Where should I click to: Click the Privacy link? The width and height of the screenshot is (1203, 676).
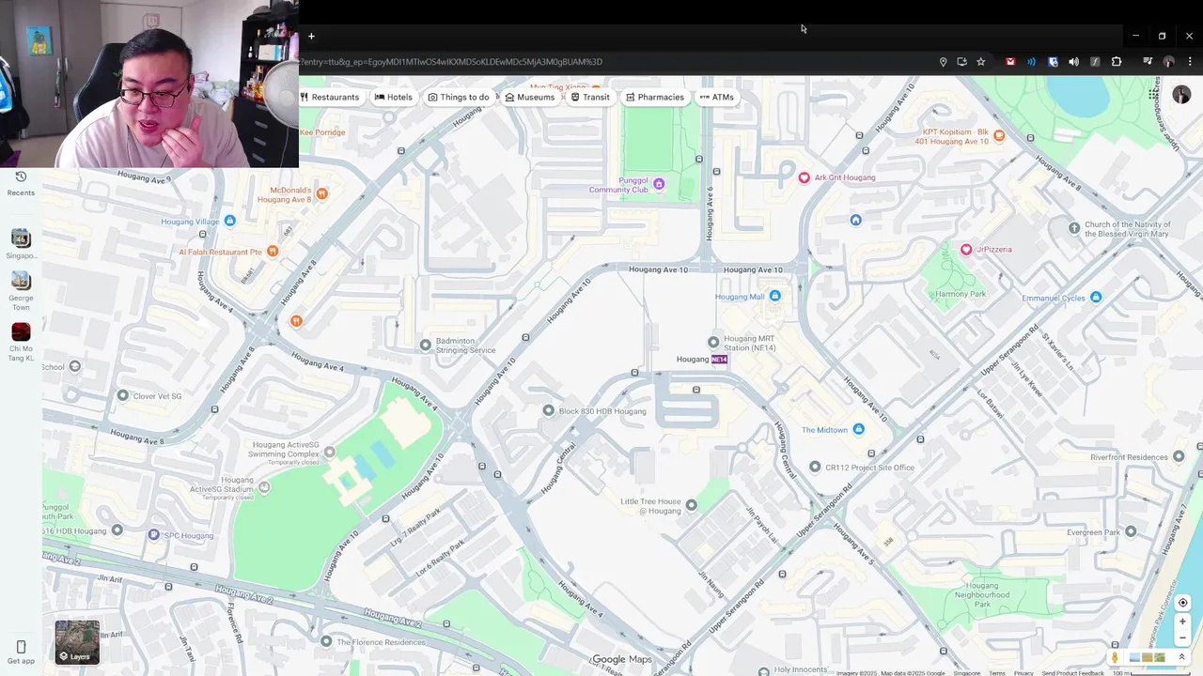(1023, 673)
